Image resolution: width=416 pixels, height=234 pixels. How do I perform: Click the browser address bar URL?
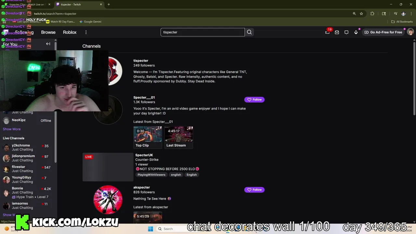pyautogui.click(x=55, y=14)
